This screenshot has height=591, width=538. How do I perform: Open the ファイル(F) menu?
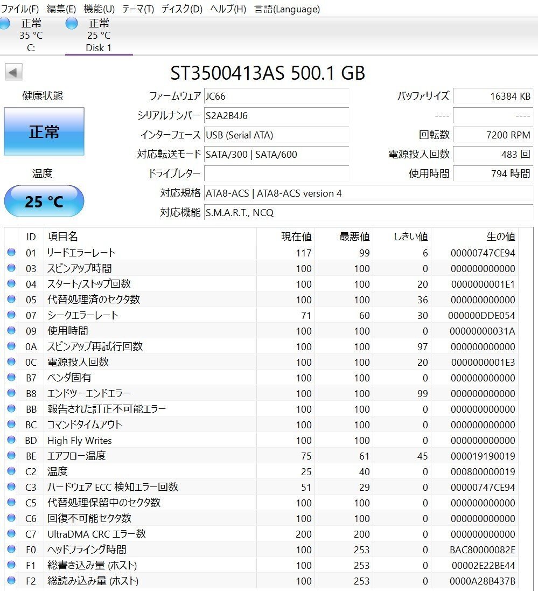[x=20, y=9]
